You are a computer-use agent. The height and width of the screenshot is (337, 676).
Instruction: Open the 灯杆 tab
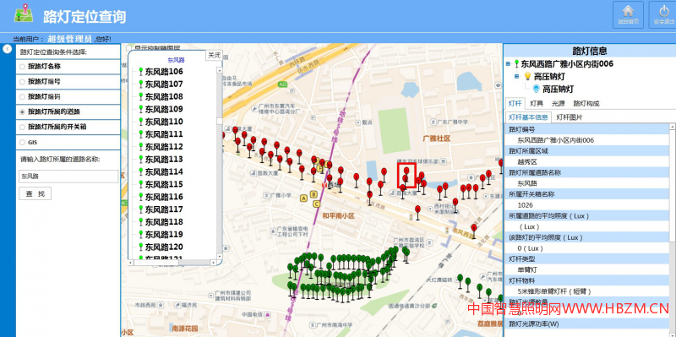point(515,103)
